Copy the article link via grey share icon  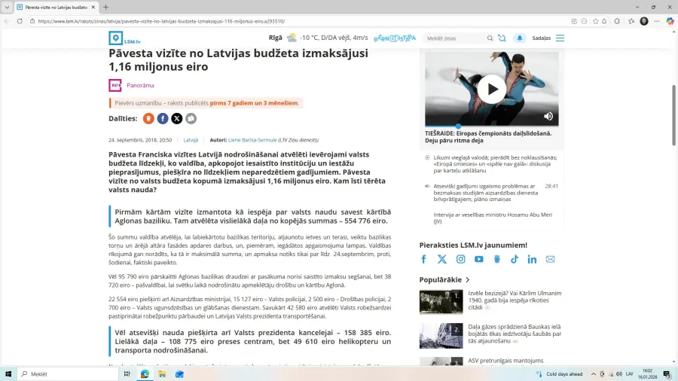pyautogui.click(x=191, y=118)
